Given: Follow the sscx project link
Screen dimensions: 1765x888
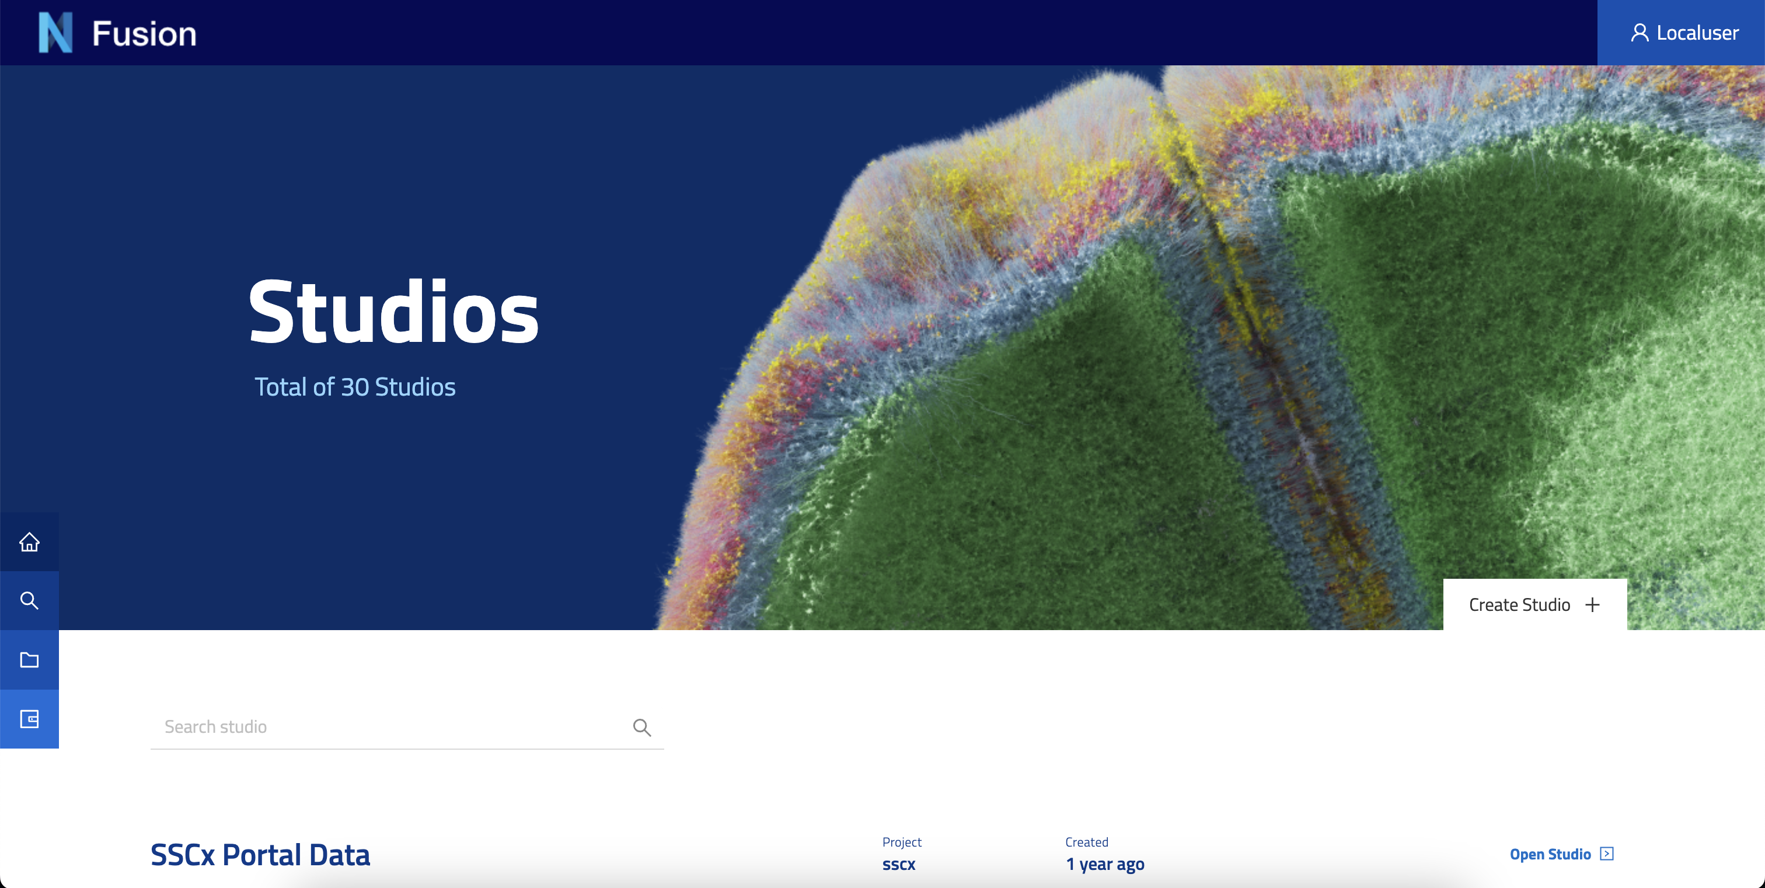Looking at the screenshot, I should click(898, 864).
